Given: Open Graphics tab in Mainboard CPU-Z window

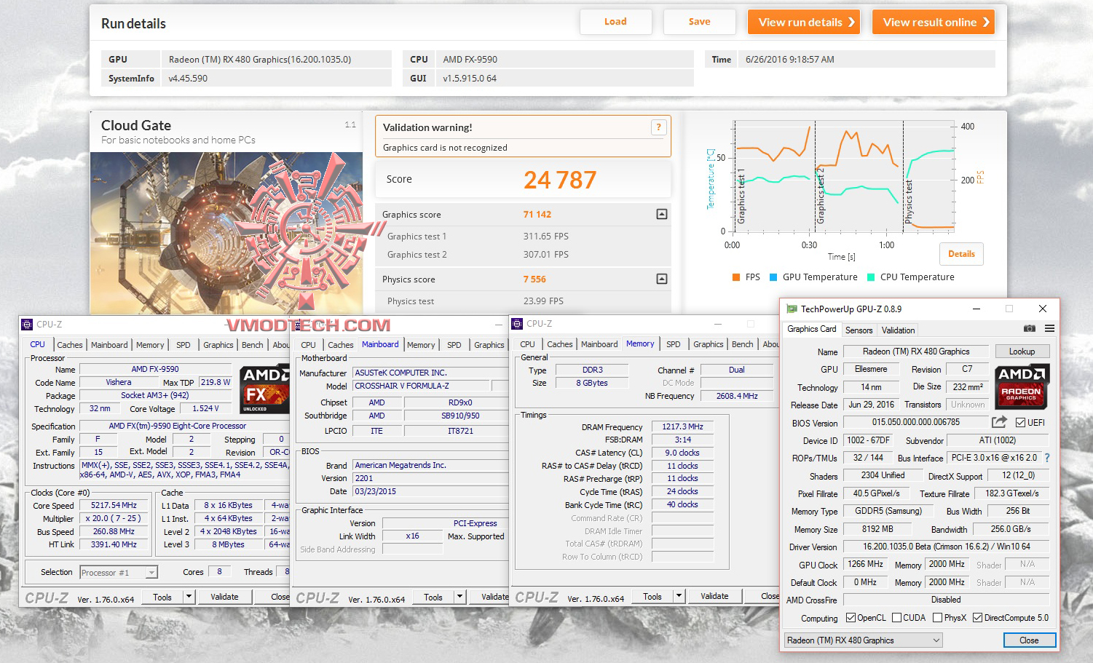Looking at the screenshot, I should click(x=489, y=345).
